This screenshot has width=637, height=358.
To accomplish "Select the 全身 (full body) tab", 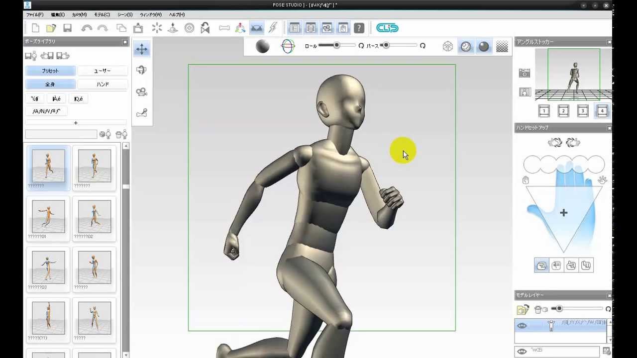I will tap(50, 85).
